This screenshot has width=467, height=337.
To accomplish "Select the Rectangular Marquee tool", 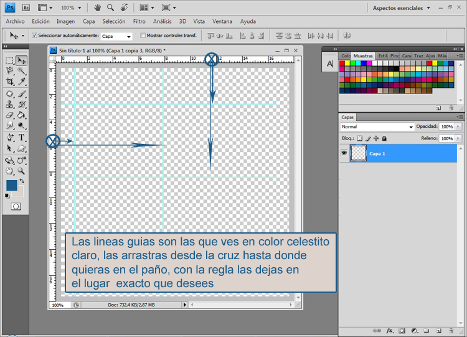I will pyautogui.click(x=9, y=60).
